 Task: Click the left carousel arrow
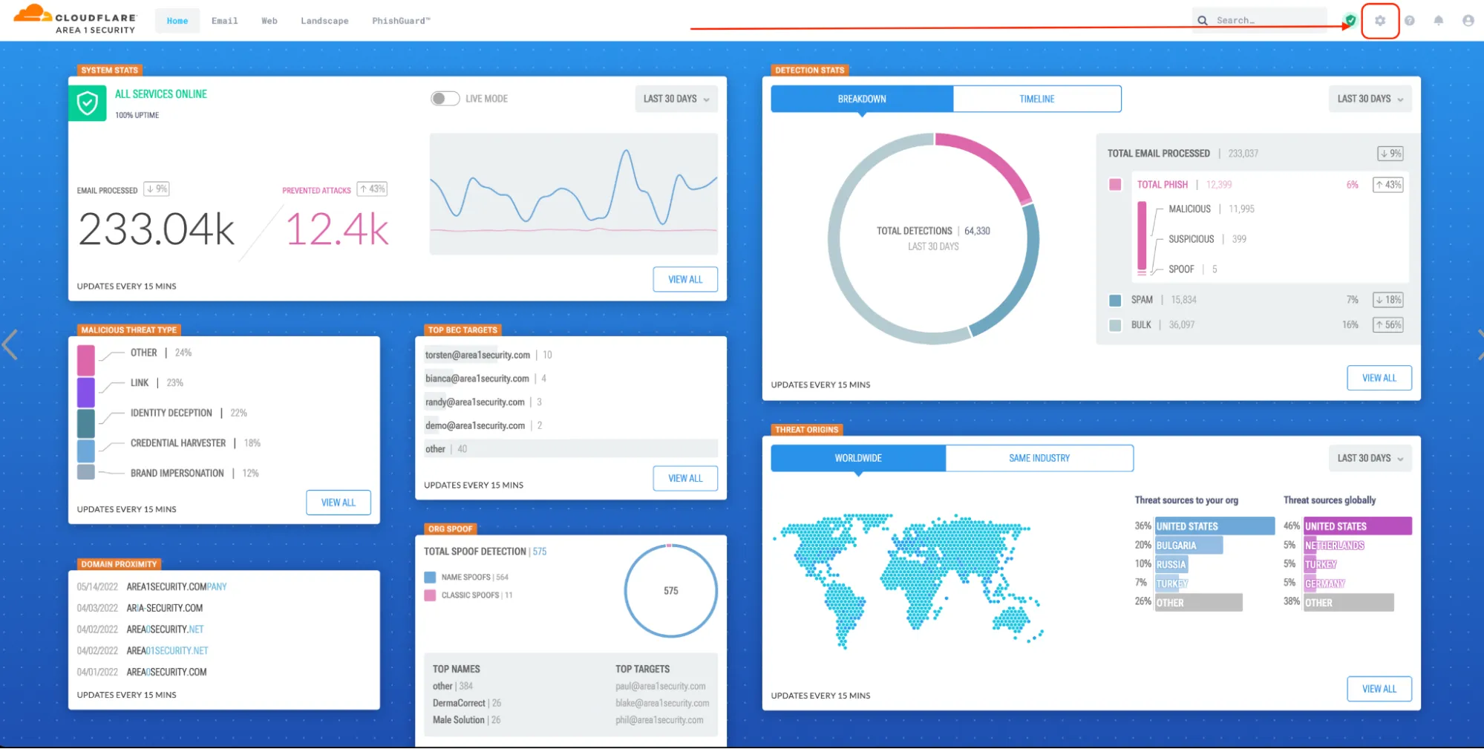coord(10,345)
